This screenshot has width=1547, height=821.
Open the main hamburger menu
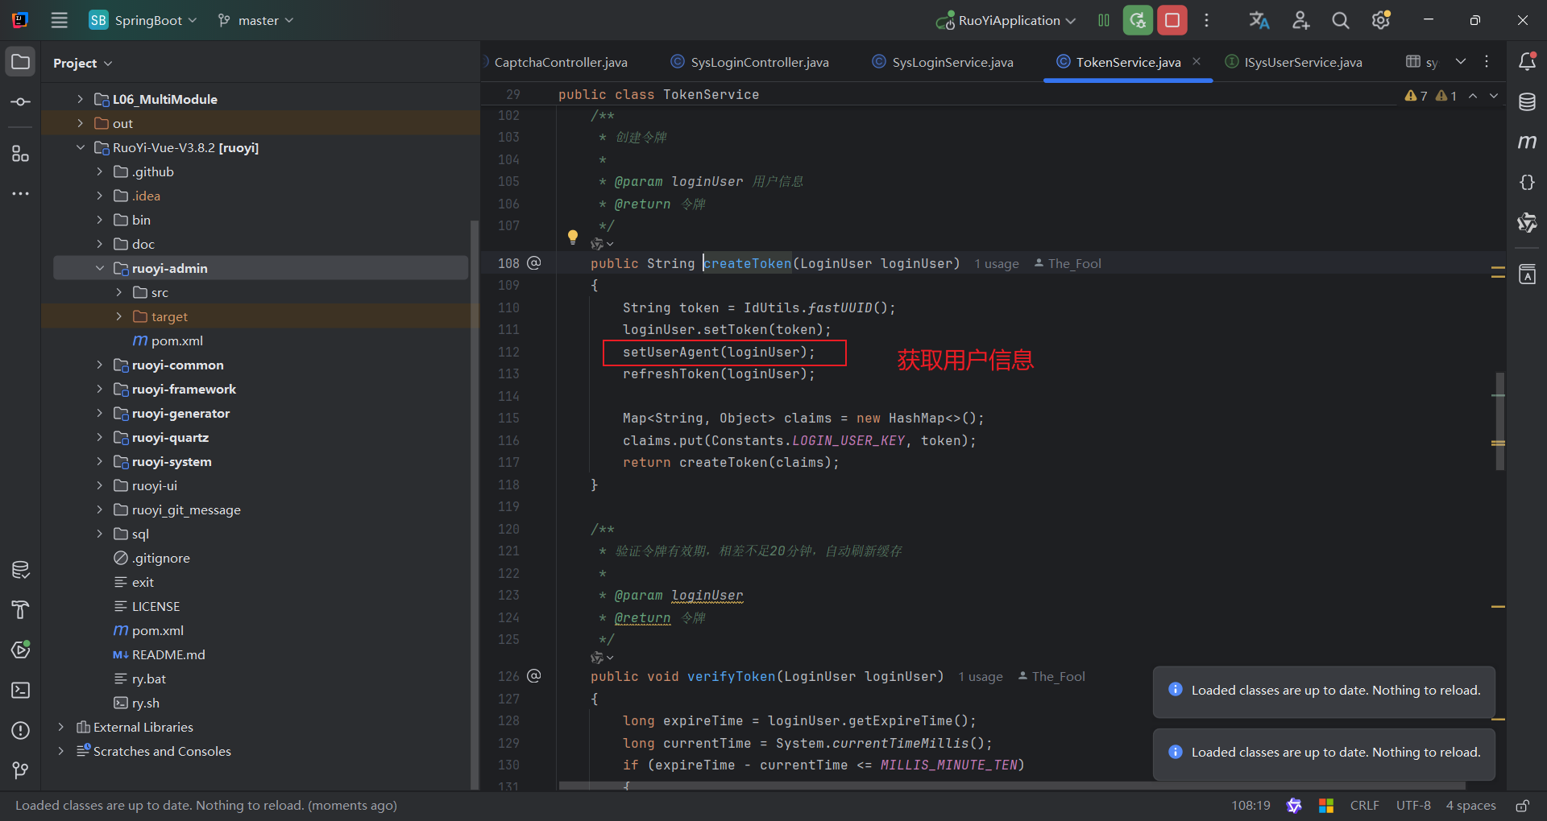click(x=60, y=20)
